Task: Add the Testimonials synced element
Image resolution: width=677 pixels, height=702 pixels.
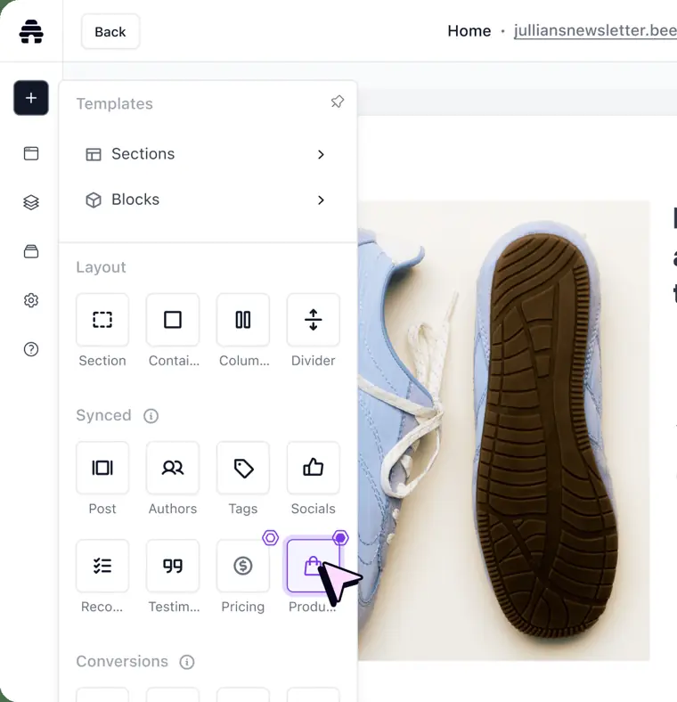Action: point(173,566)
